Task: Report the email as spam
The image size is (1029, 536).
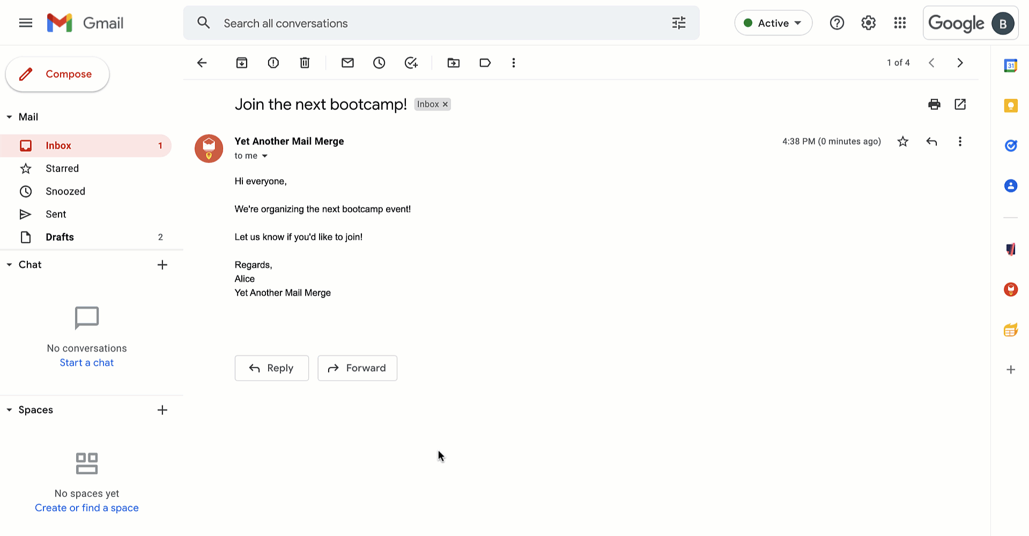Action: (x=273, y=63)
